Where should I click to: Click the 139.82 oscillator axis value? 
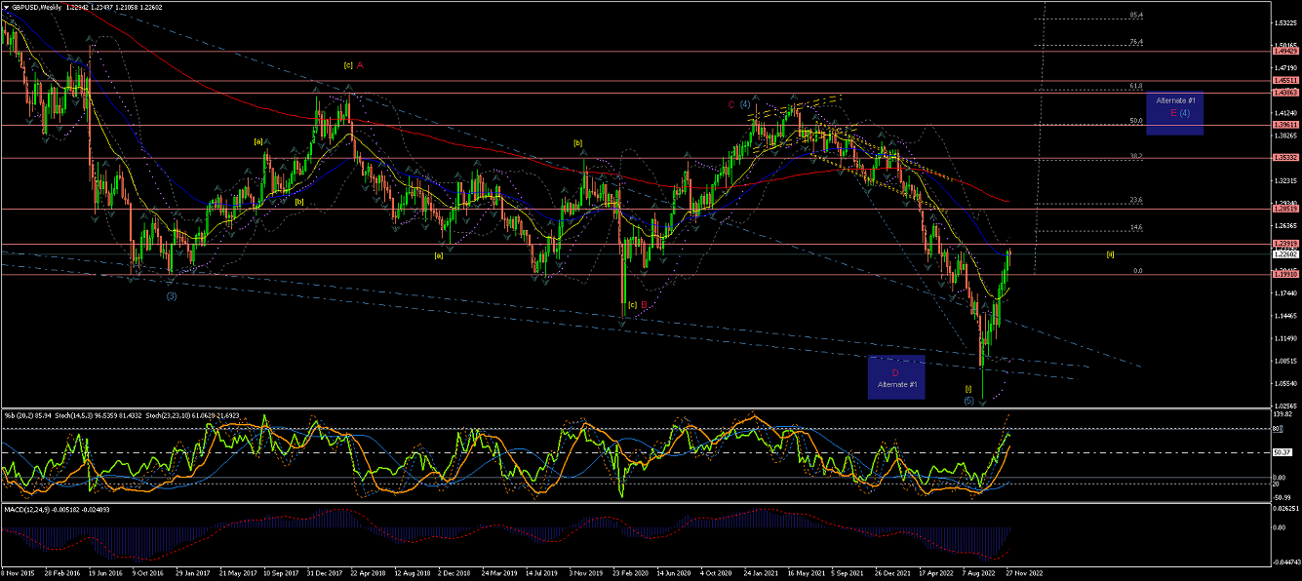1282,414
